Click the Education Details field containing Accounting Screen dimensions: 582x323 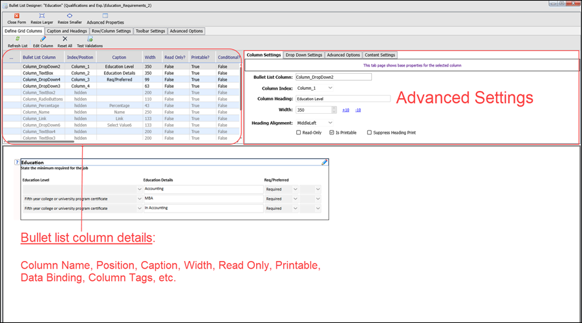[x=204, y=189]
